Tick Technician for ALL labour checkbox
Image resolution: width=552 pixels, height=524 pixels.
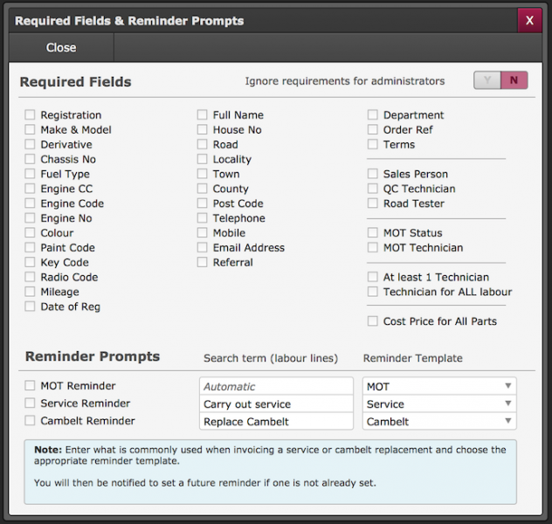click(x=373, y=292)
